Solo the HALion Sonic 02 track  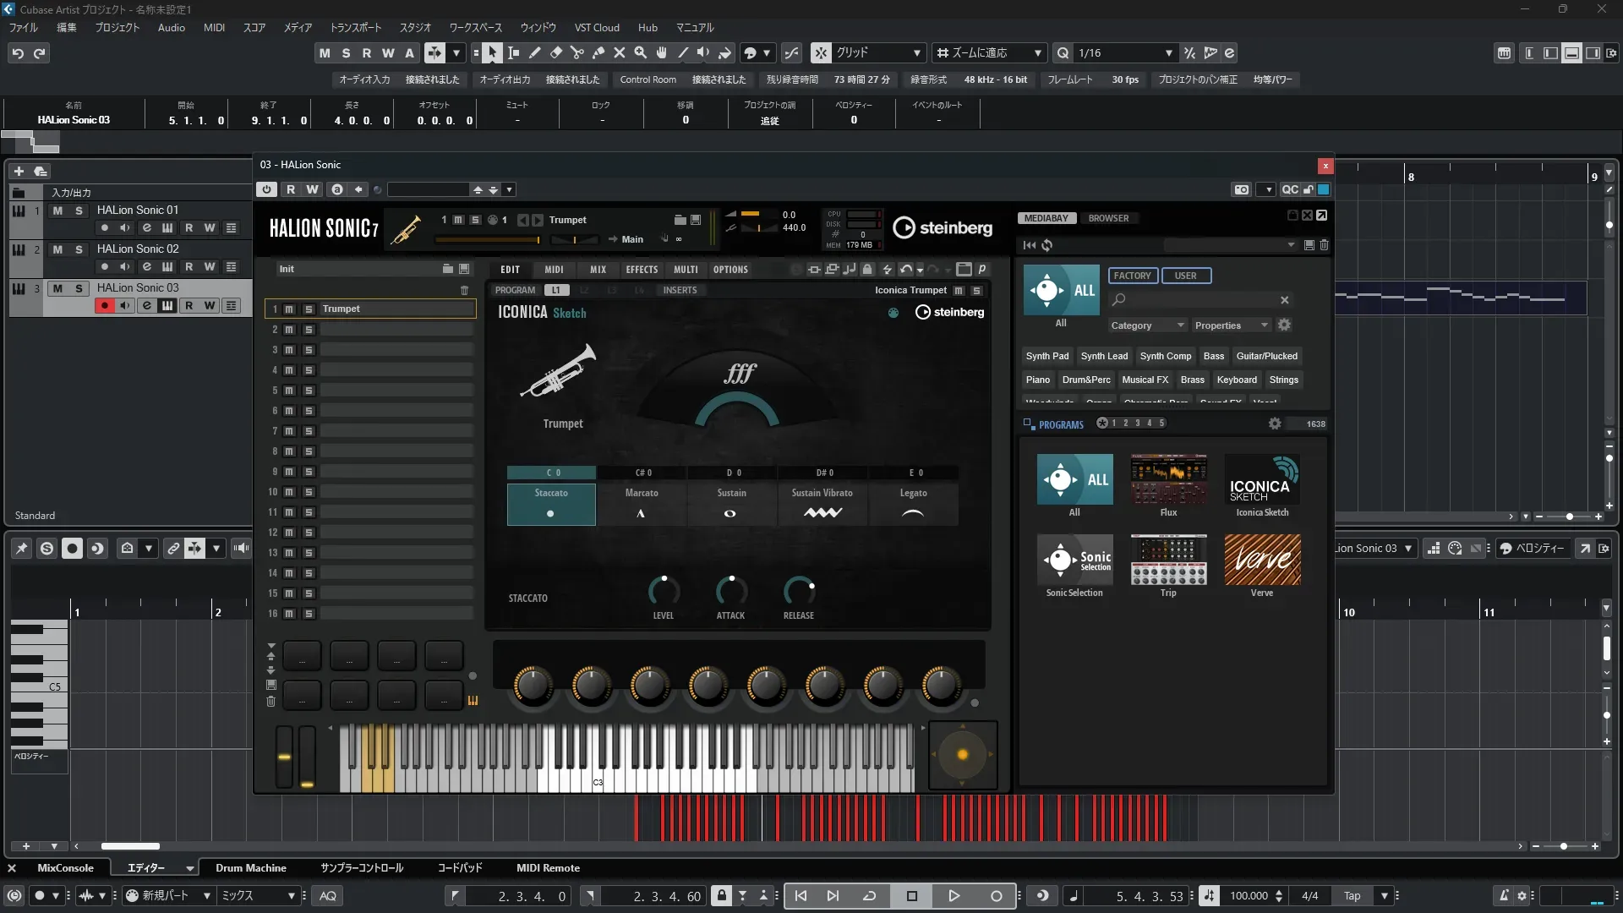click(x=79, y=249)
